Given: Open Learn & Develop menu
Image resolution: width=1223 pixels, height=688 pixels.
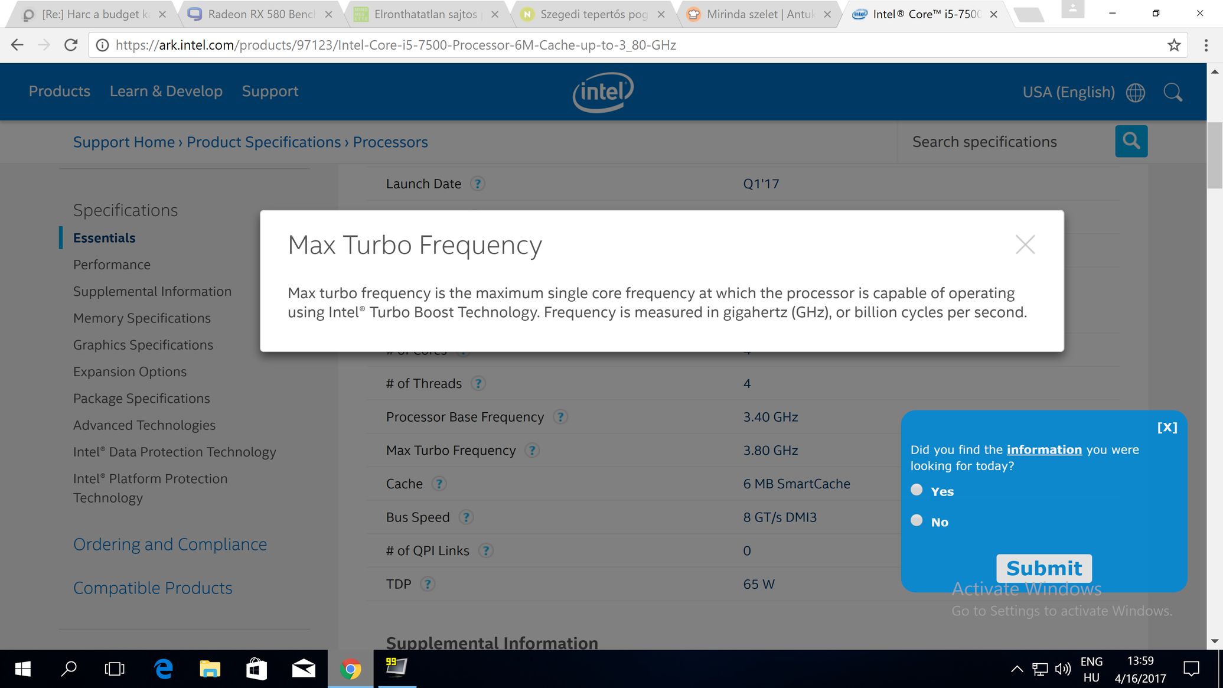Looking at the screenshot, I should 166,92.
